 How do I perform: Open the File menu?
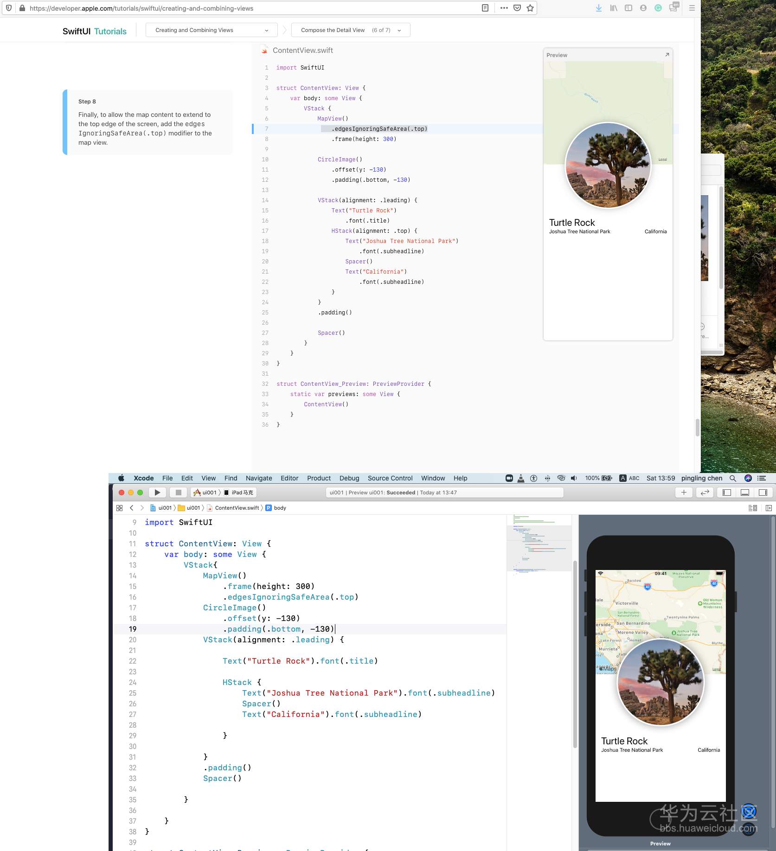pos(167,478)
